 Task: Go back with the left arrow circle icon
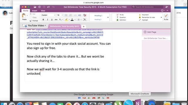(39, 7)
